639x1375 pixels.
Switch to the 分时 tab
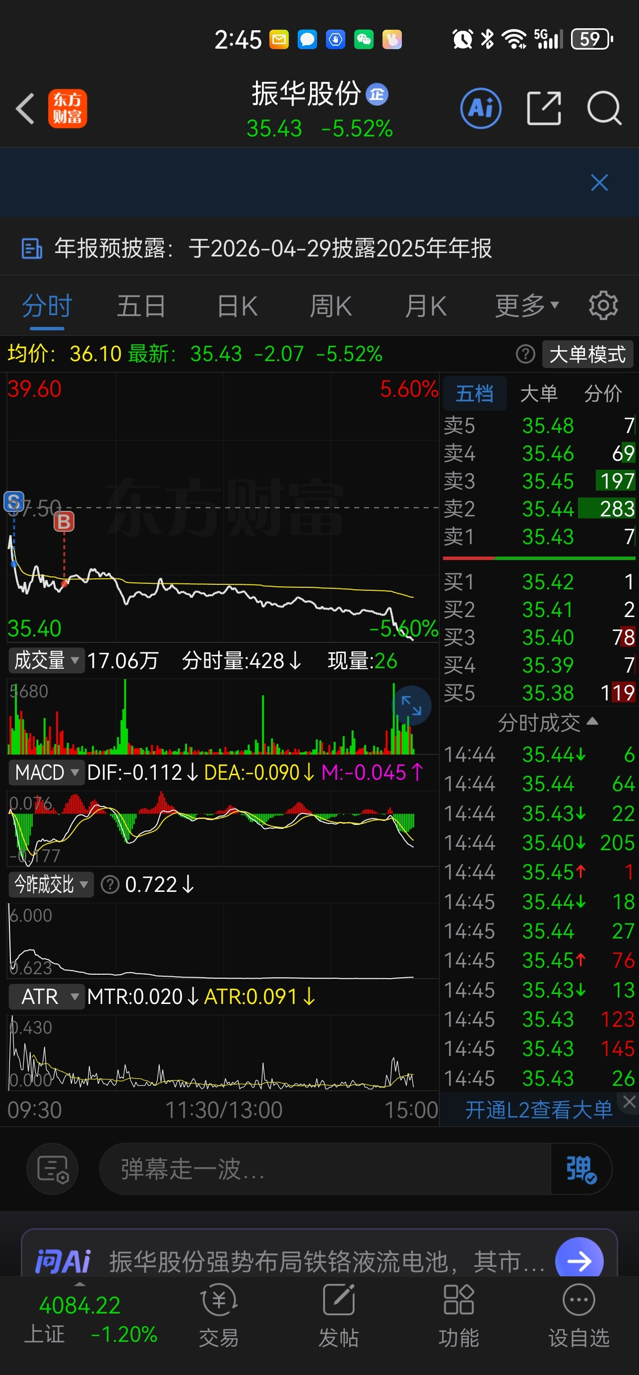(x=47, y=306)
